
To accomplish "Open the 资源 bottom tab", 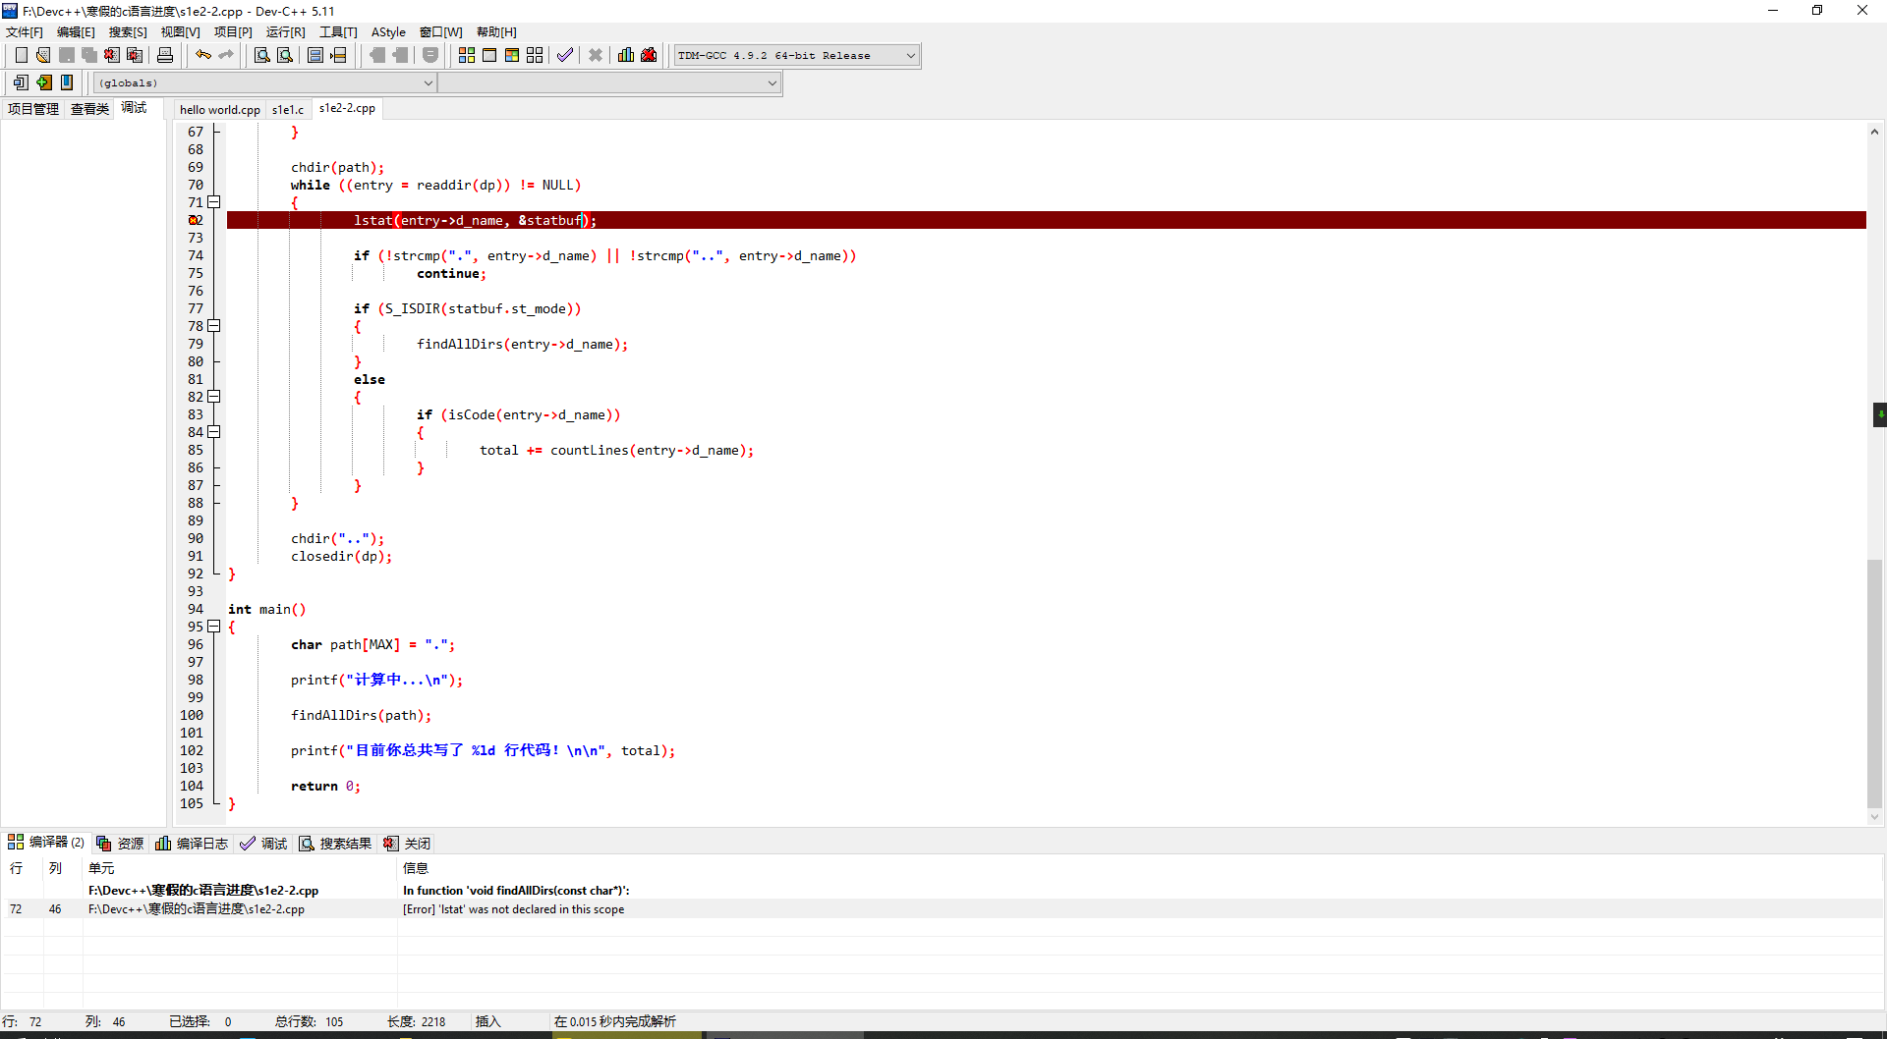I will [120, 844].
